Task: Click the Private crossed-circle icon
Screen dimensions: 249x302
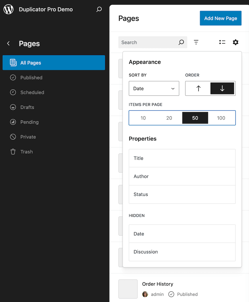Action: point(13,137)
